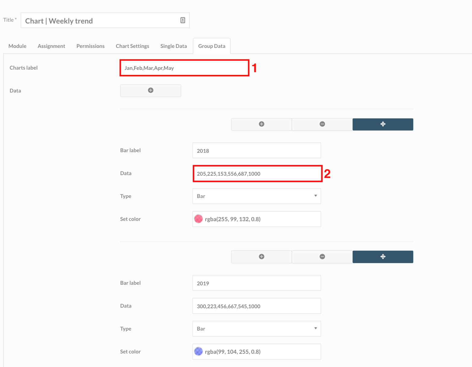This screenshot has height=367, width=472.
Task: Click the plus icon above the 2018 dataset
Action: click(x=261, y=124)
